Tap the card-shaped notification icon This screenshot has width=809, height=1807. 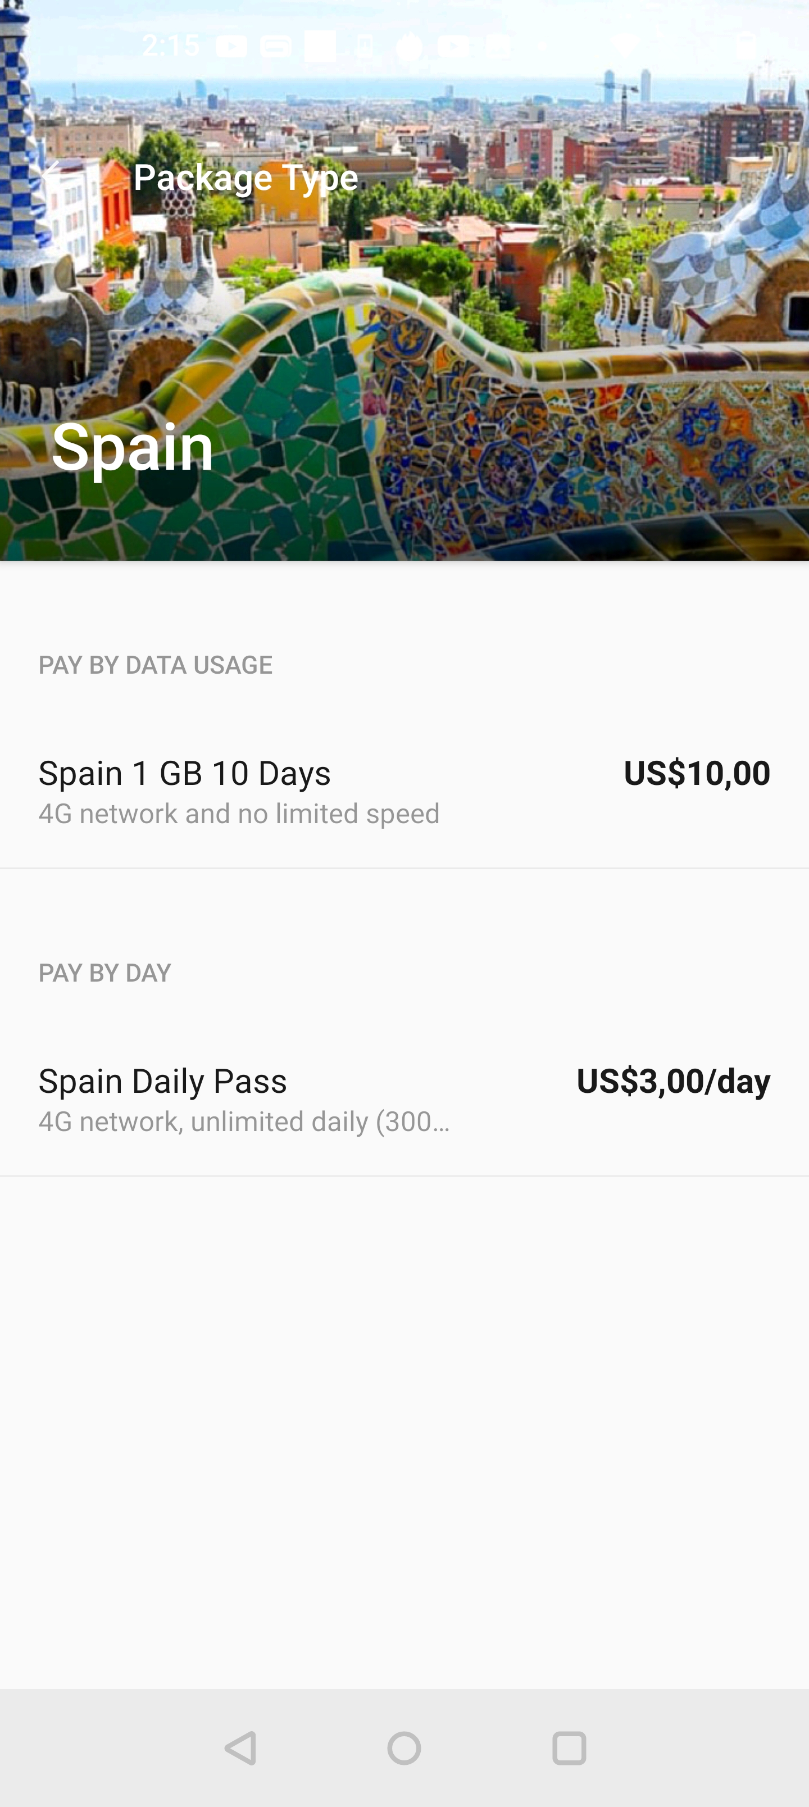coord(276,47)
